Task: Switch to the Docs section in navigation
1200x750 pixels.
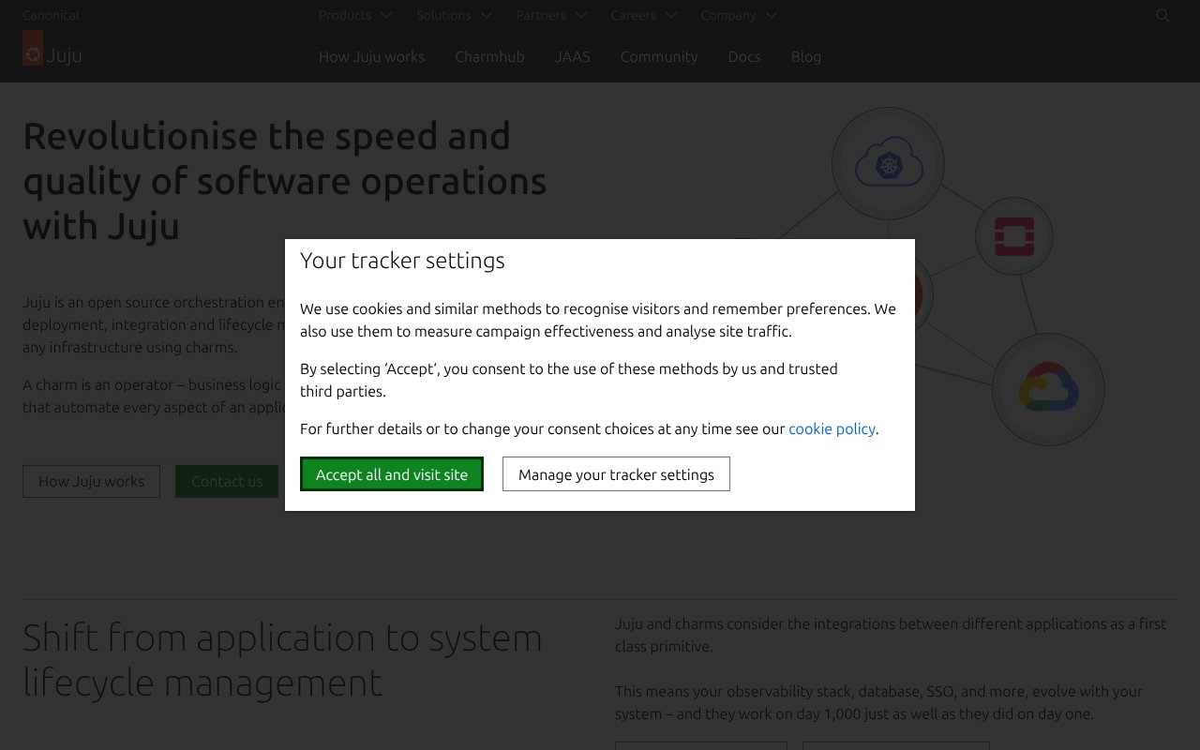Action: (744, 56)
